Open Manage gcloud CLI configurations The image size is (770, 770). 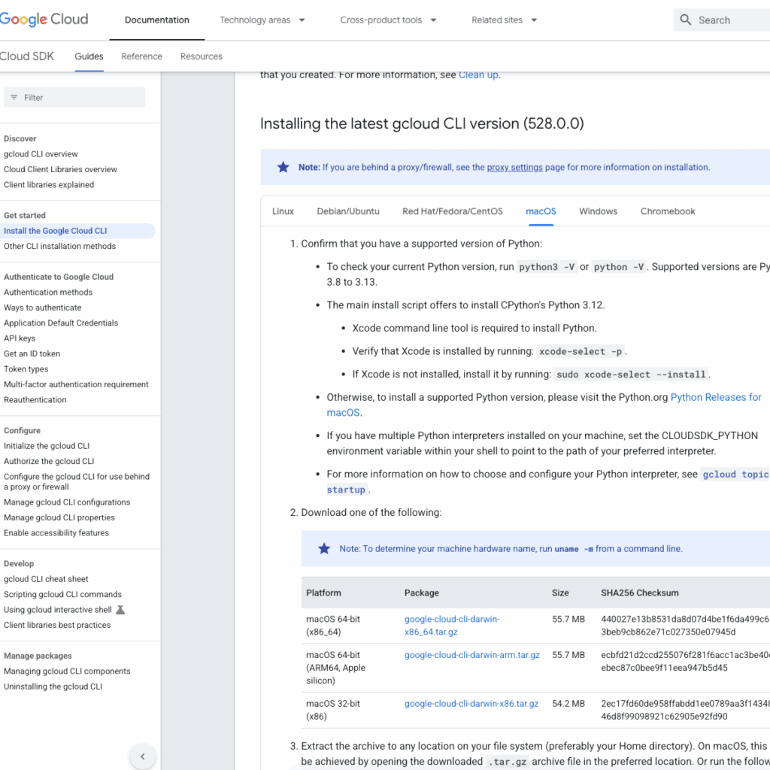pos(67,502)
